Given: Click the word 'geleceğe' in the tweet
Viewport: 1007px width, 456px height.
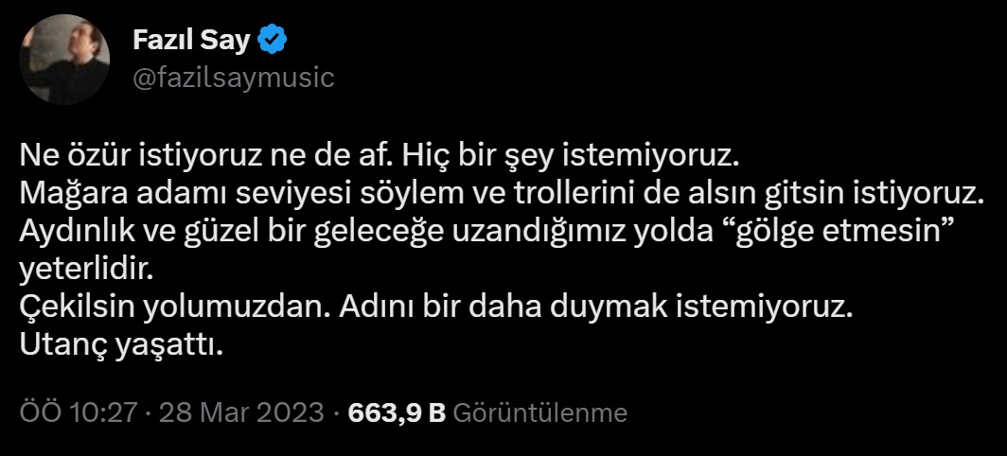Looking at the screenshot, I should coord(379,233).
